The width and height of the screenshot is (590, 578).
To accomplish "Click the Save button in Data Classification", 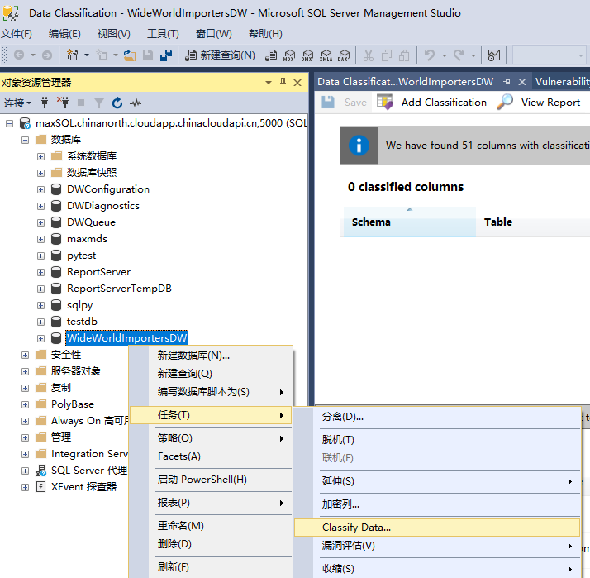I will (344, 103).
